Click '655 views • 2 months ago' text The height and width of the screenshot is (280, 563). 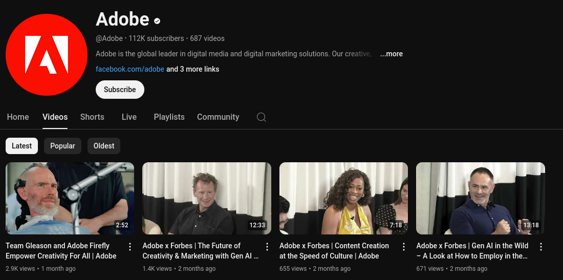315,269
